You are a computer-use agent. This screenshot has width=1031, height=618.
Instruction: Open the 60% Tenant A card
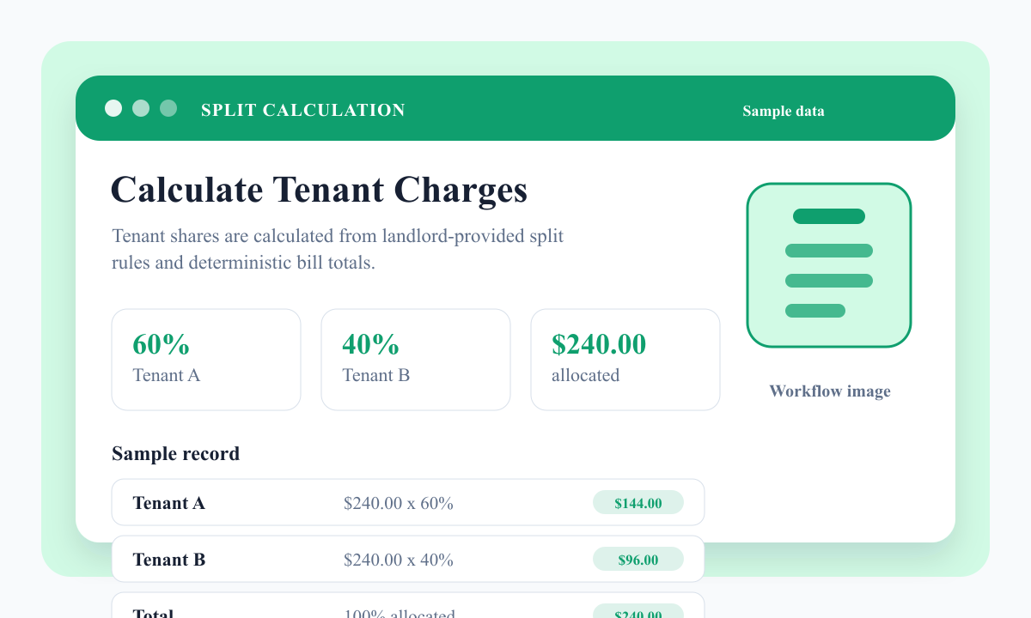206,360
